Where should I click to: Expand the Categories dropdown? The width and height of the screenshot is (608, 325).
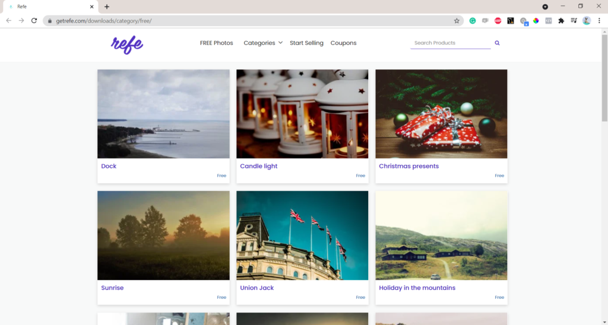click(263, 43)
